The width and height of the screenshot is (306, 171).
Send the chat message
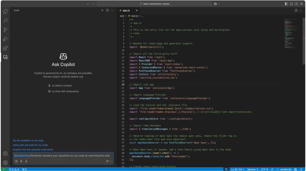click(x=107, y=161)
